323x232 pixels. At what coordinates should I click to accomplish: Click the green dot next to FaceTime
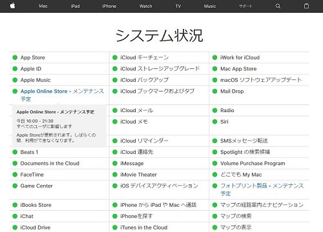(15, 175)
